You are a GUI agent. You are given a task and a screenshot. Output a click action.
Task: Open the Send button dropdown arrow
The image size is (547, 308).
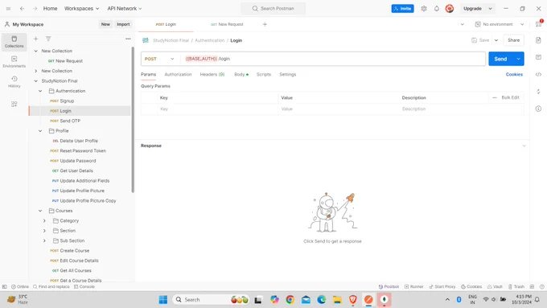coord(518,59)
